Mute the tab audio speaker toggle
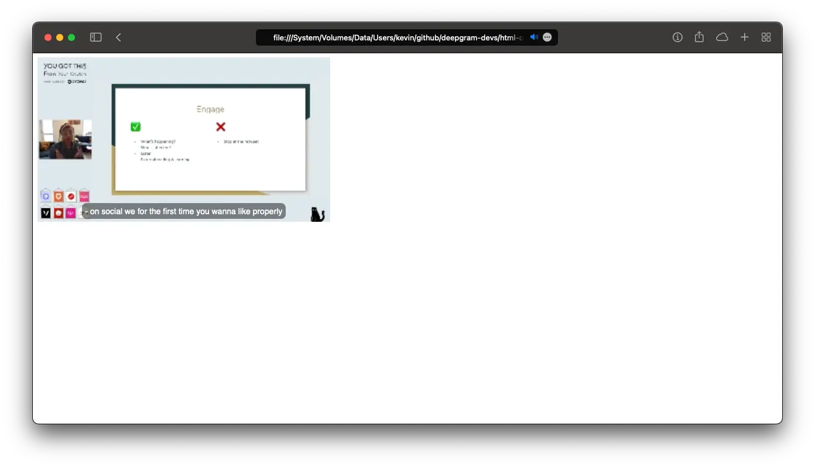This screenshot has height=467, width=815. (534, 37)
